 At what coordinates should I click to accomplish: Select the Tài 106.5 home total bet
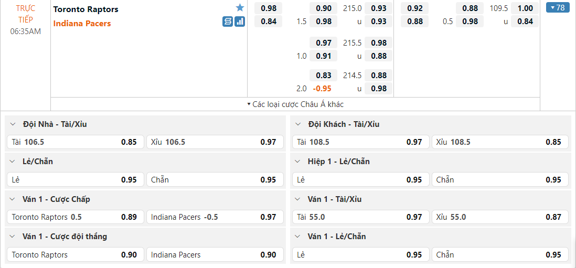(x=74, y=142)
